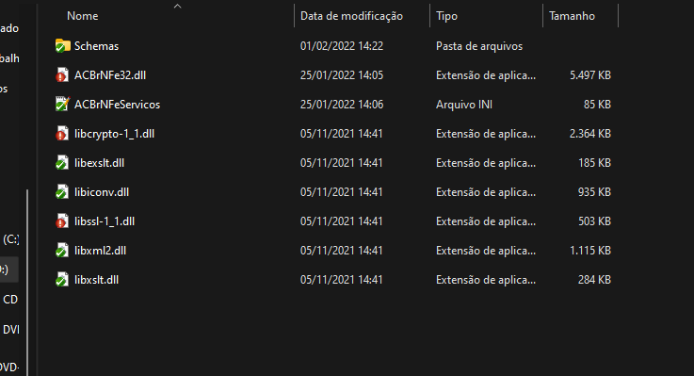694x376 pixels.
Task: Select the Schemas folder icon
Action: [x=62, y=45]
